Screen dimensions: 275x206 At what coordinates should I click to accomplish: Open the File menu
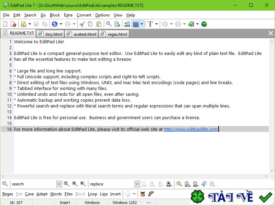point(6,15)
